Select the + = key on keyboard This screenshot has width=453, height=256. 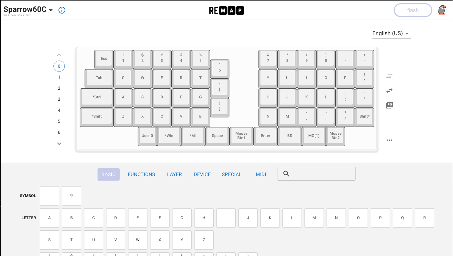(x=365, y=59)
